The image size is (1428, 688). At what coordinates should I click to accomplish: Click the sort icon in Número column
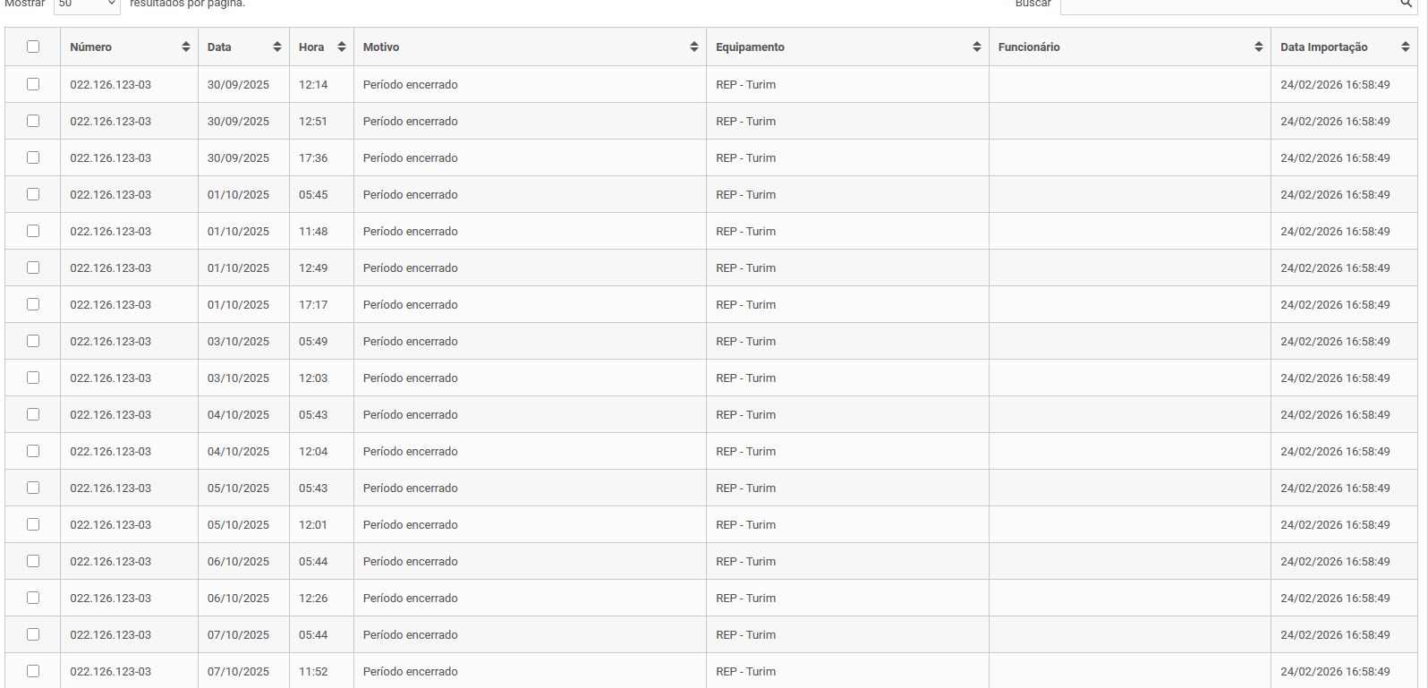click(x=185, y=47)
